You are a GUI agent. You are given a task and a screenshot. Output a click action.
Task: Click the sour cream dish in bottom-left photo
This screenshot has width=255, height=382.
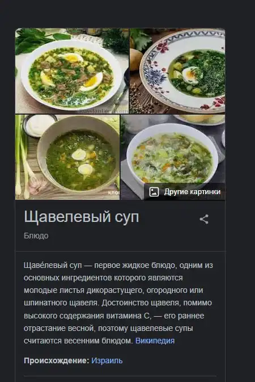pos(40,125)
